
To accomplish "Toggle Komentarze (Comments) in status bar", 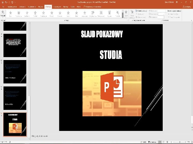I will click(x=152, y=142).
